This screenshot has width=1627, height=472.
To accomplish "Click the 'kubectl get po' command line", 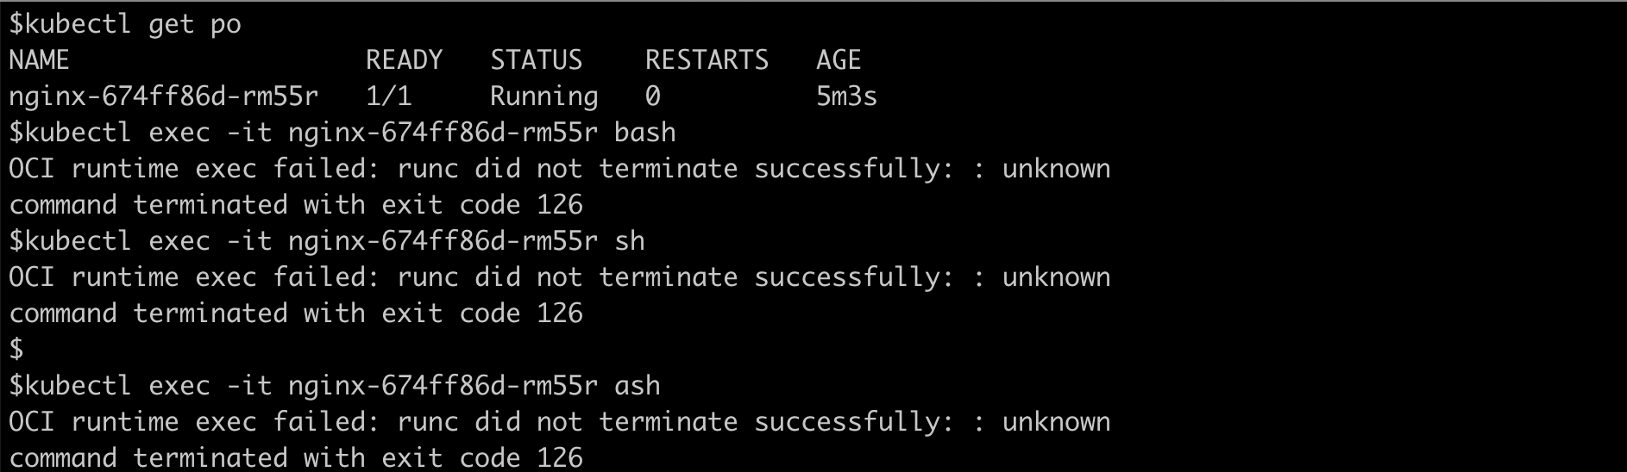I will coord(125,24).
